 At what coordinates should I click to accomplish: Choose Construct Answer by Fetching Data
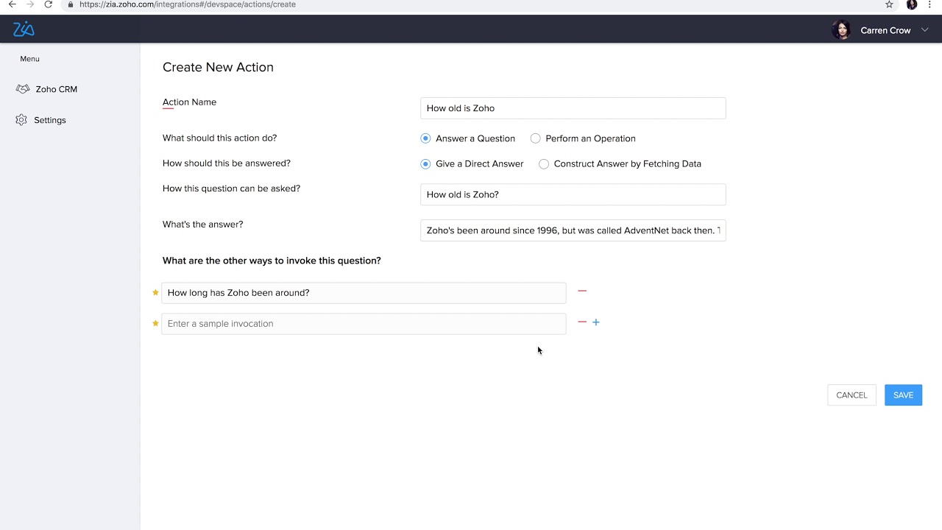click(544, 164)
